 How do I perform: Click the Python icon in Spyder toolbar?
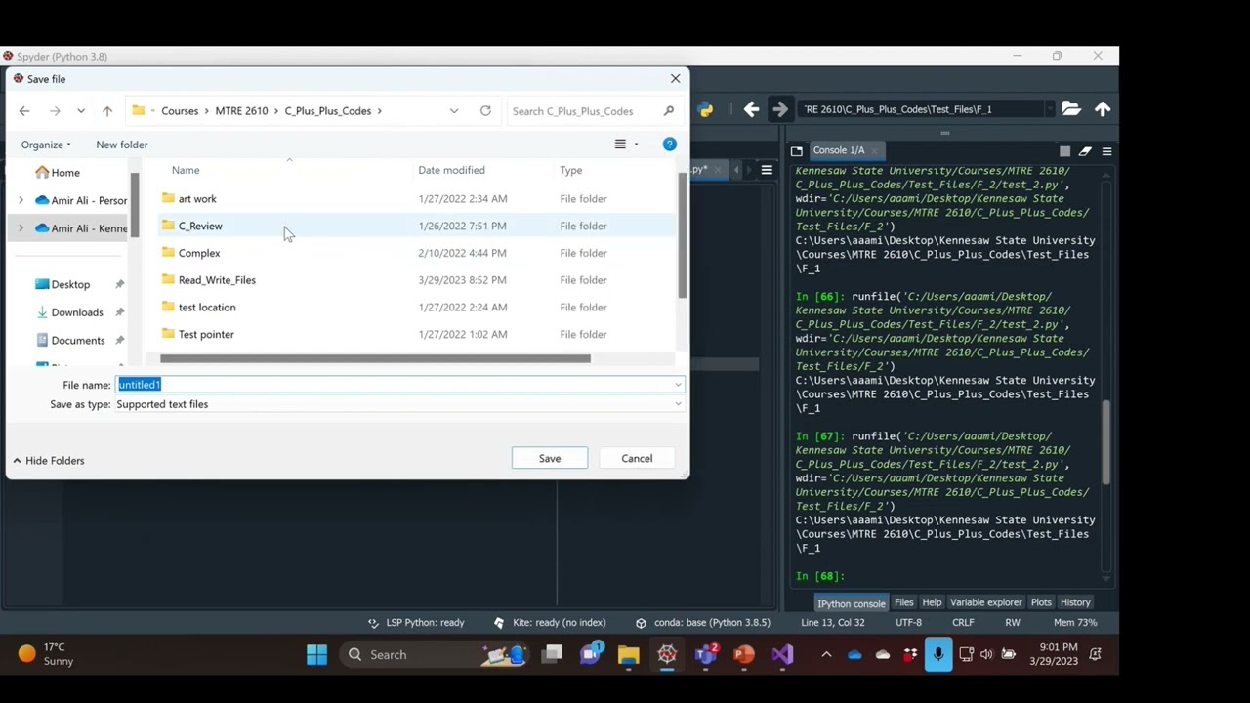(705, 109)
